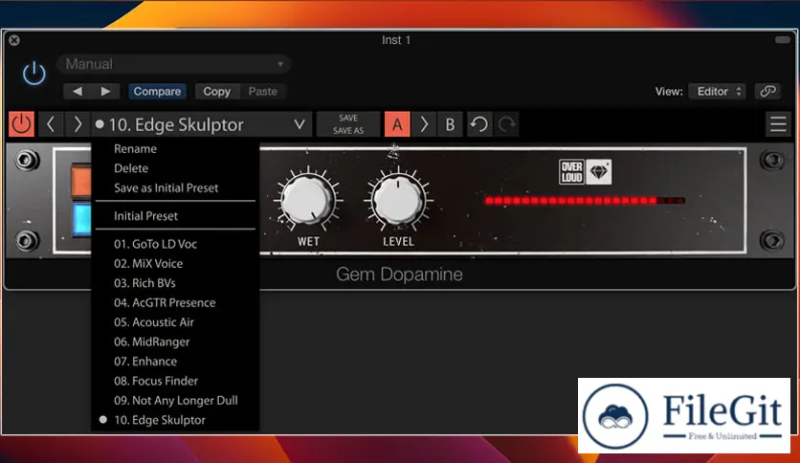
Task: Click SAVE preset button
Action: coord(348,118)
